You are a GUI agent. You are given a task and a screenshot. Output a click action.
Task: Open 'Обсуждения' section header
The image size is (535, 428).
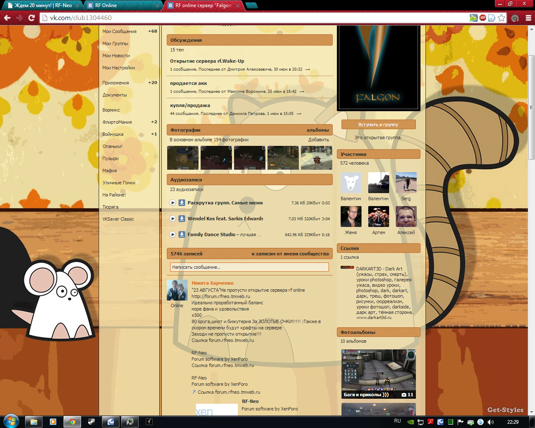coord(250,40)
